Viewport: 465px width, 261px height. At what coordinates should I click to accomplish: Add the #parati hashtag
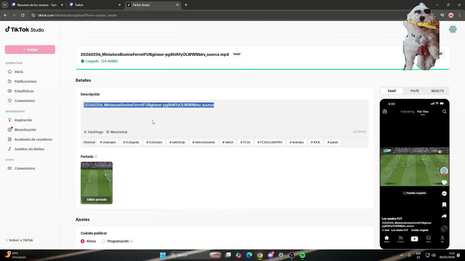[x=332, y=142]
